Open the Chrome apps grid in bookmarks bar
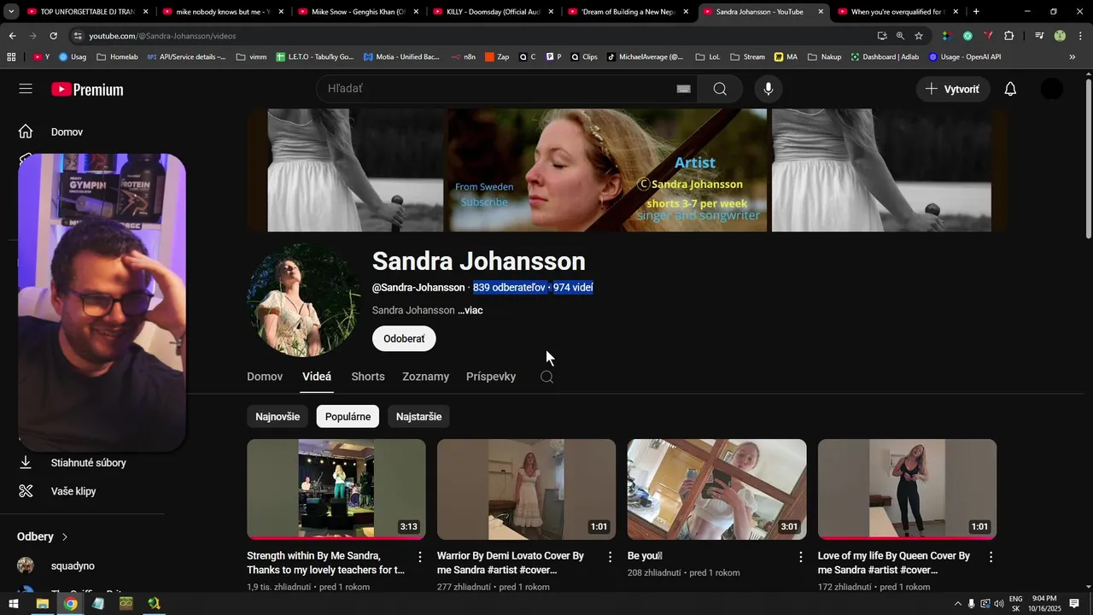Image resolution: width=1093 pixels, height=615 pixels. pos(11,57)
